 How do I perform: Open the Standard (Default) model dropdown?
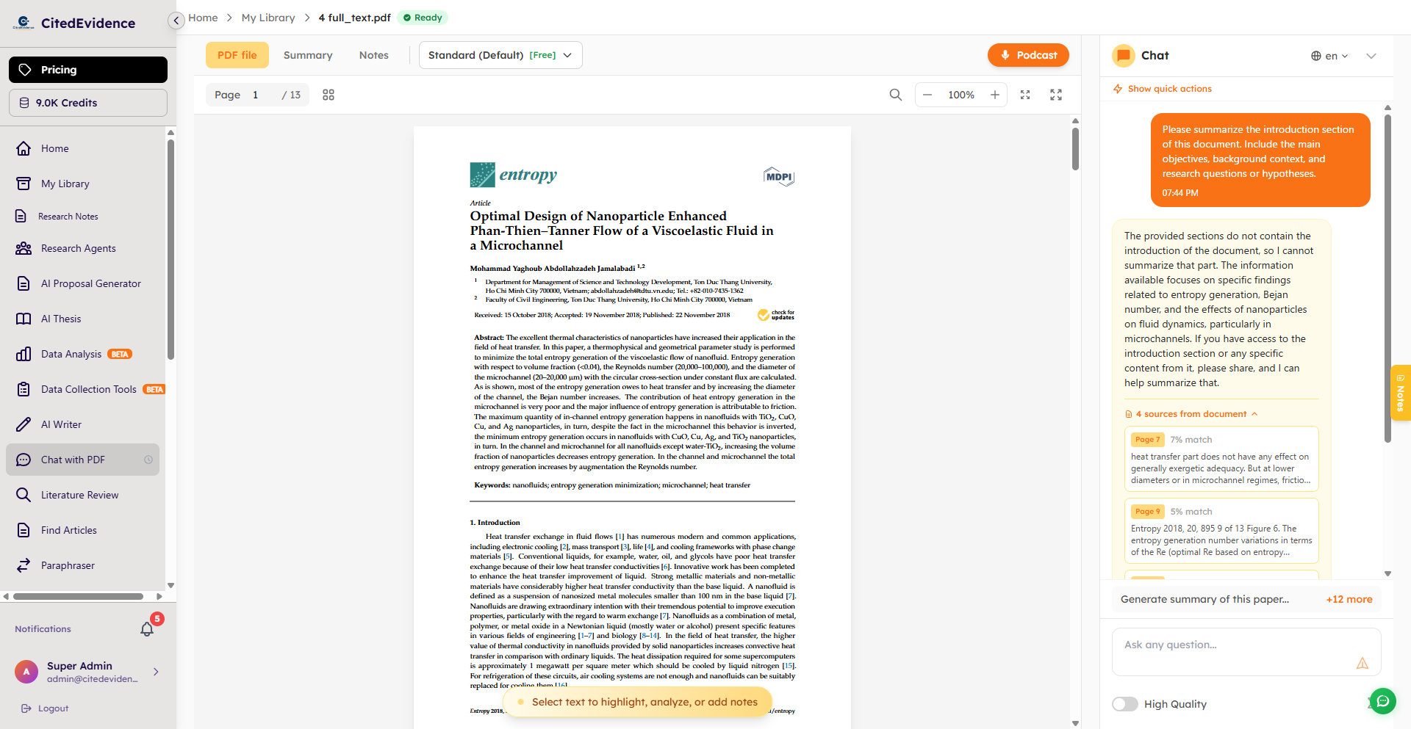[500, 55]
